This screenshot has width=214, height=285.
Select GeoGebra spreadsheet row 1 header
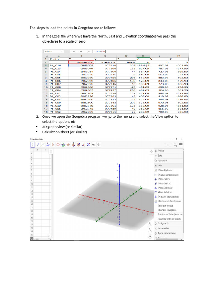click(31, 153)
